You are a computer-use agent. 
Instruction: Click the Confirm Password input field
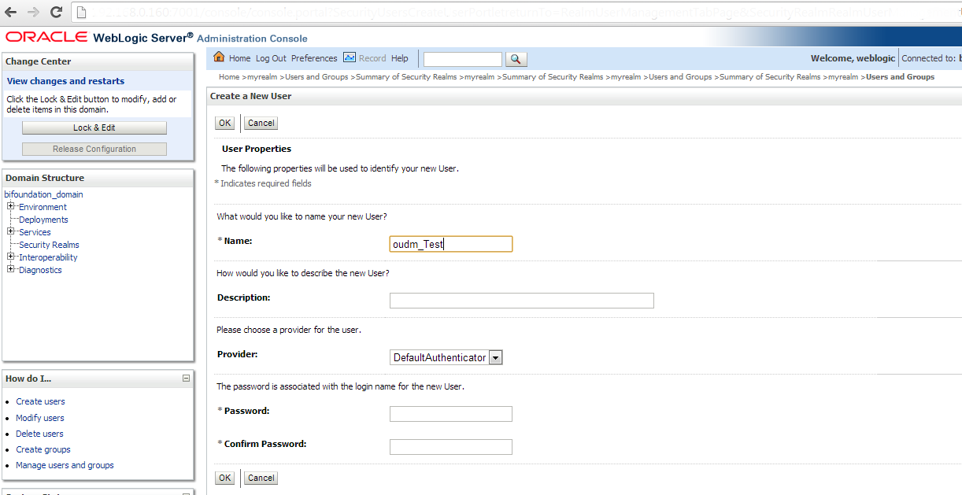451,447
